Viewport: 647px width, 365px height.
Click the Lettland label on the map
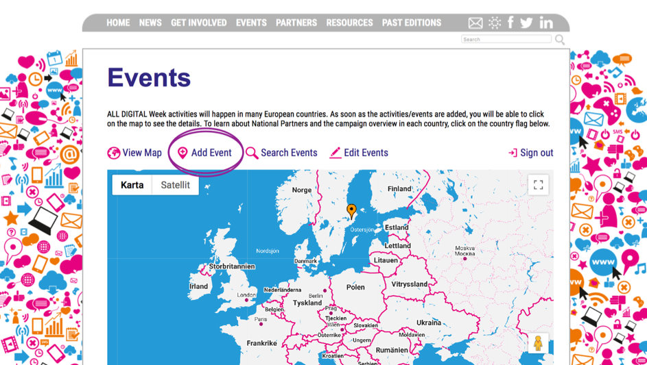click(x=398, y=246)
